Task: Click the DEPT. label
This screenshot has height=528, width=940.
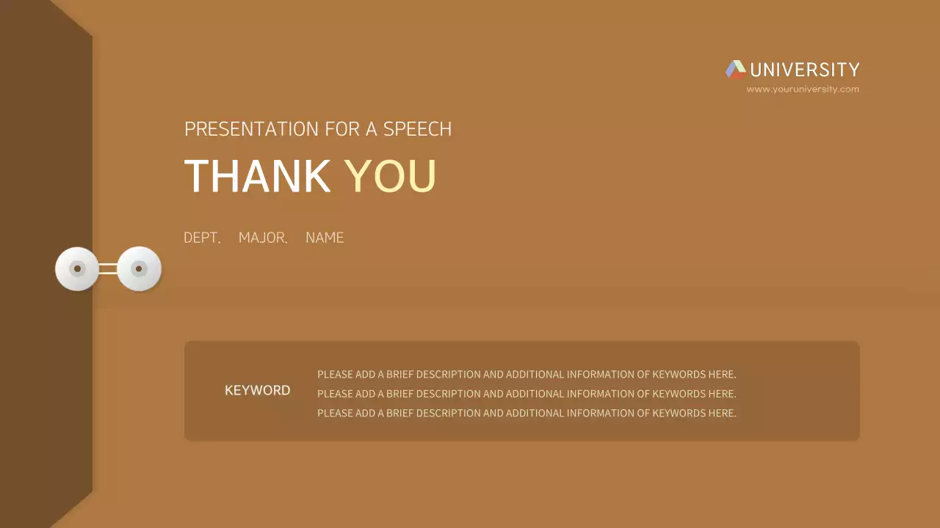Action: click(202, 238)
